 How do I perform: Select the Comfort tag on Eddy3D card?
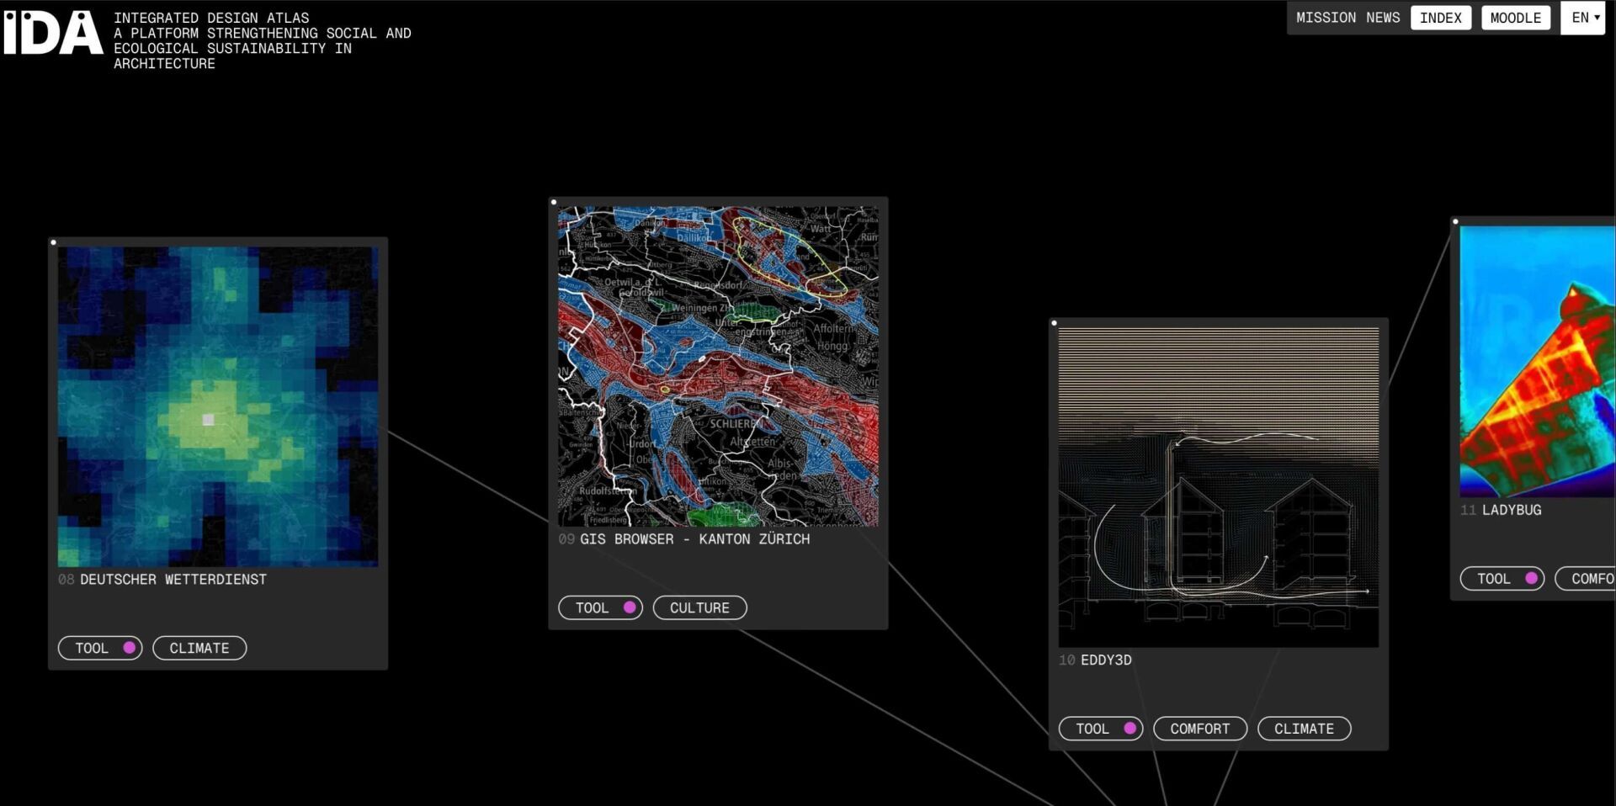[1199, 729]
